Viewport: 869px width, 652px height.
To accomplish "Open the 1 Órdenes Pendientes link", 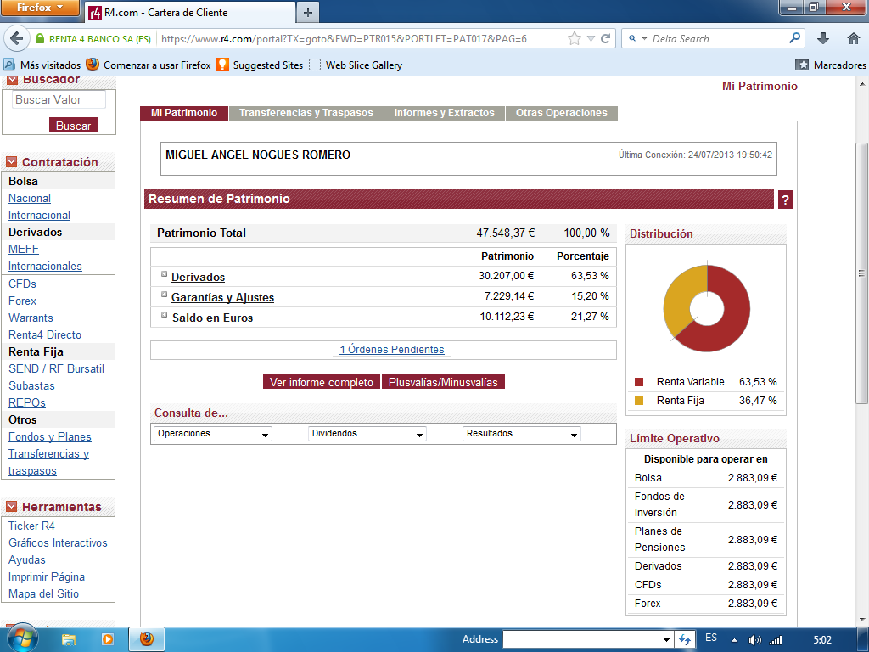I will click(391, 350).
